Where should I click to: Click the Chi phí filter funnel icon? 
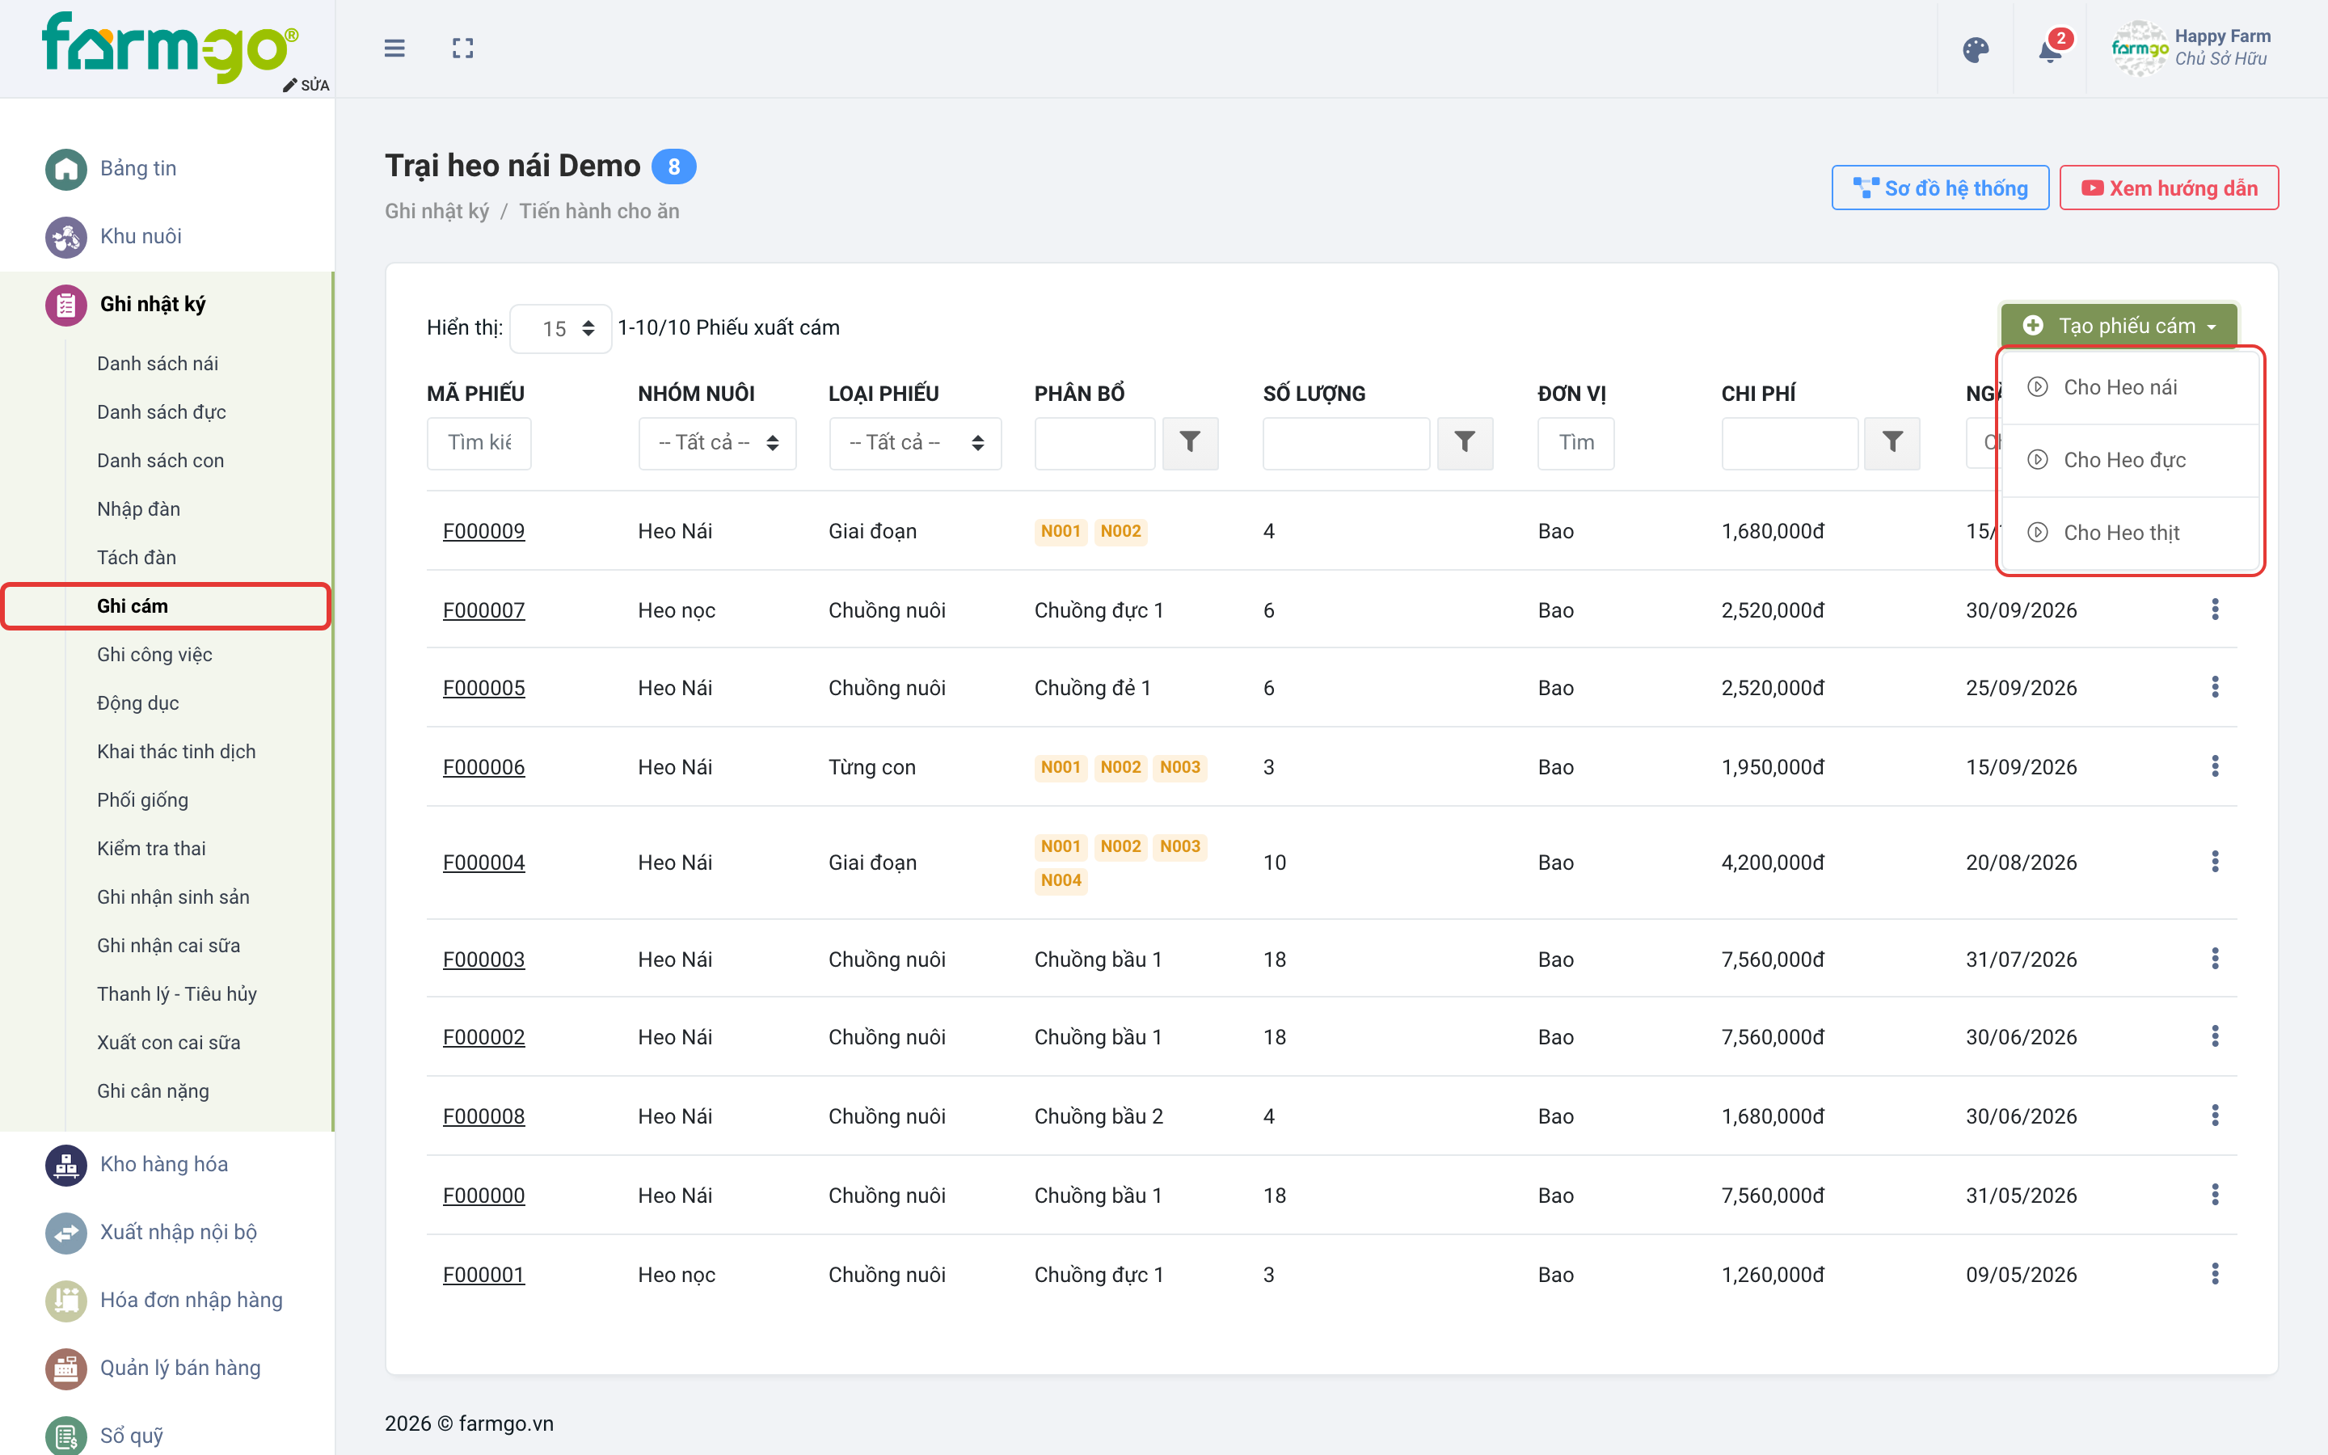1892,443
